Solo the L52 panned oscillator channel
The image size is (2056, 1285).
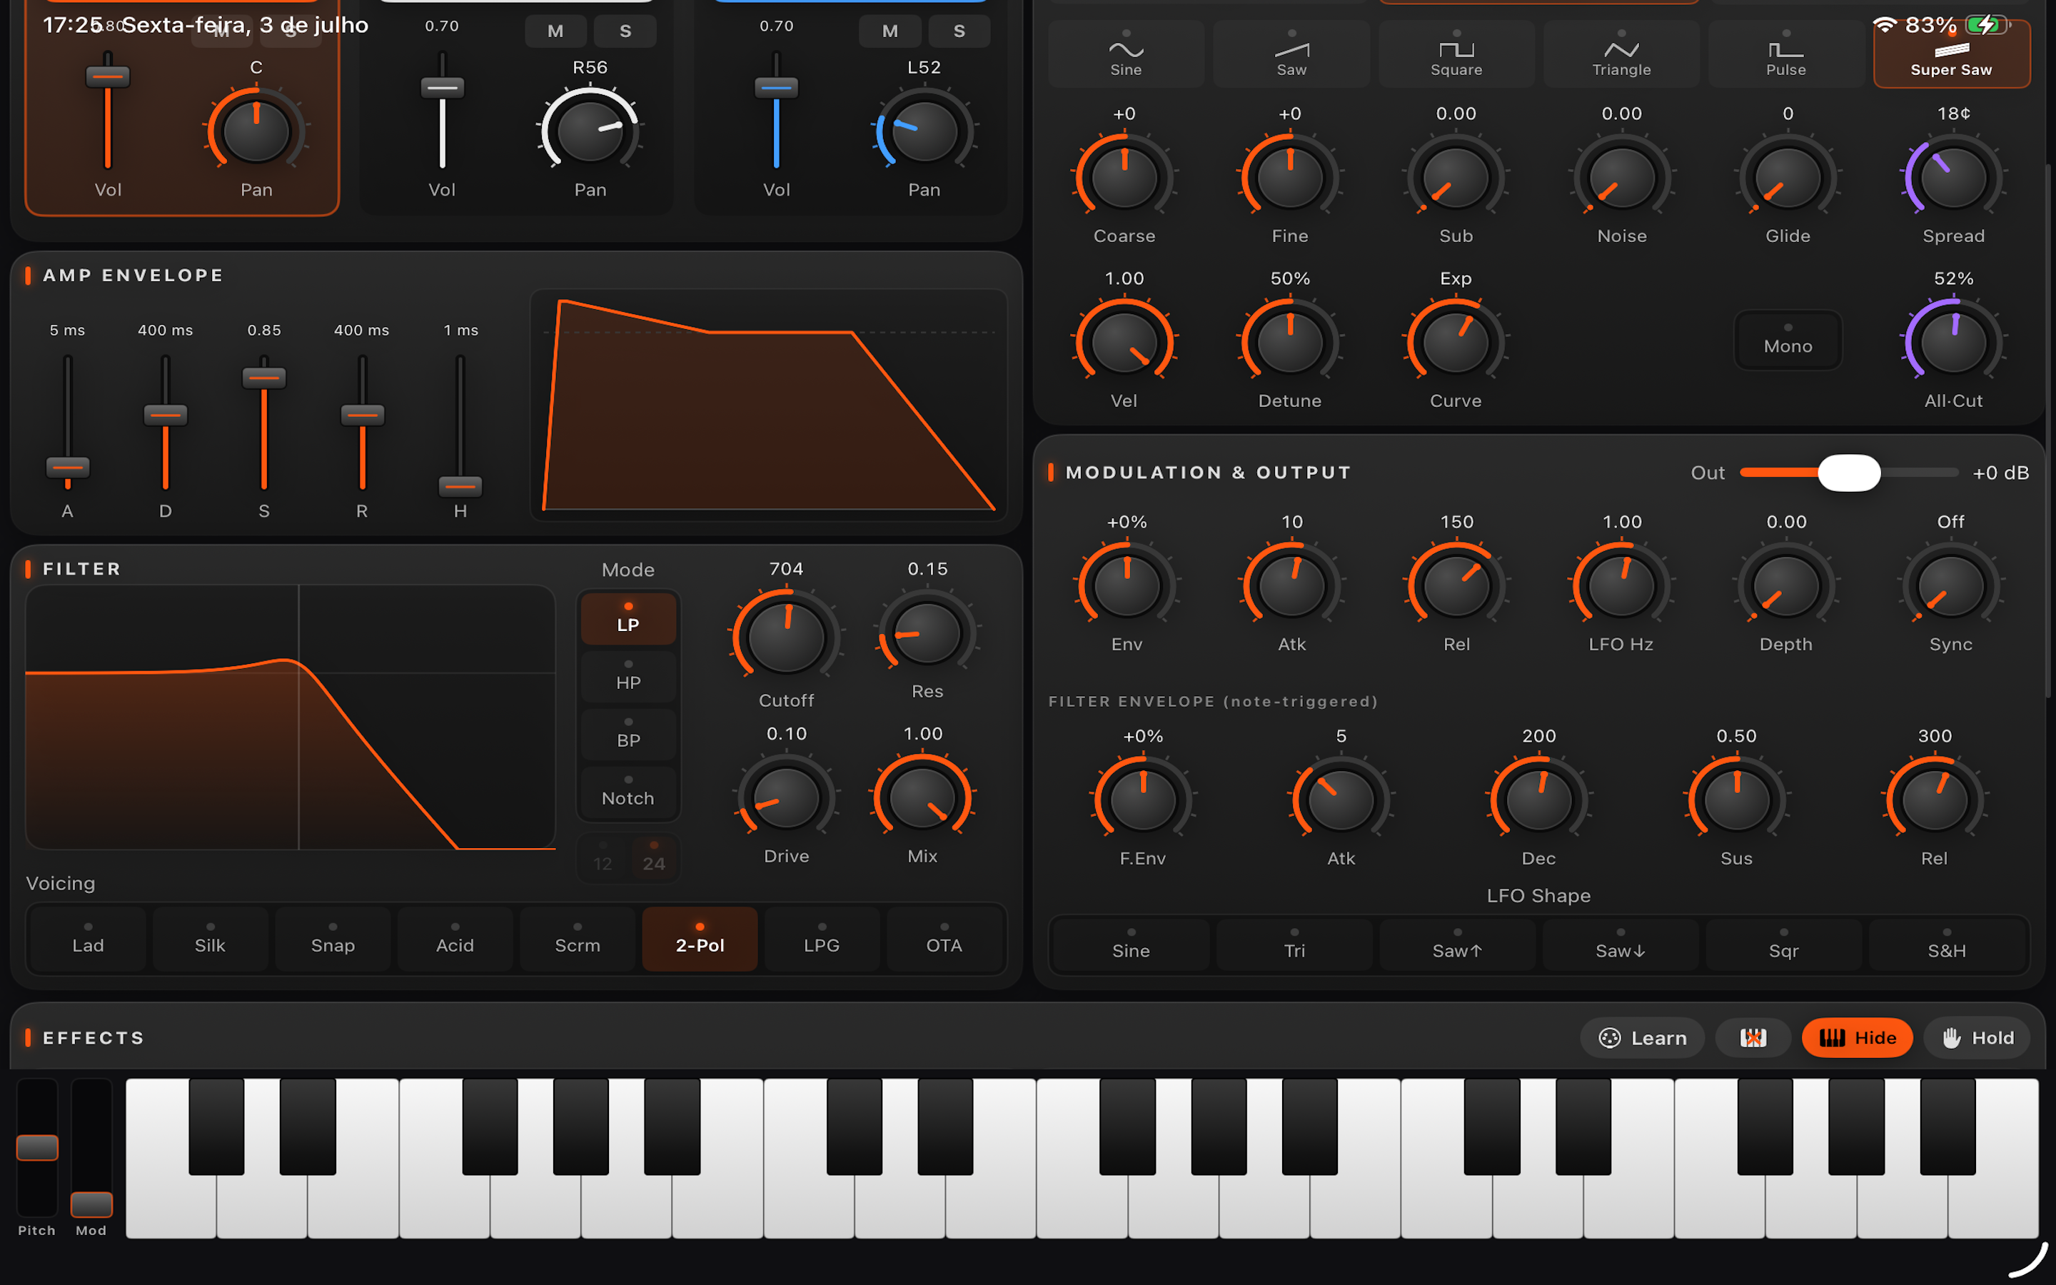click(959, 31)
